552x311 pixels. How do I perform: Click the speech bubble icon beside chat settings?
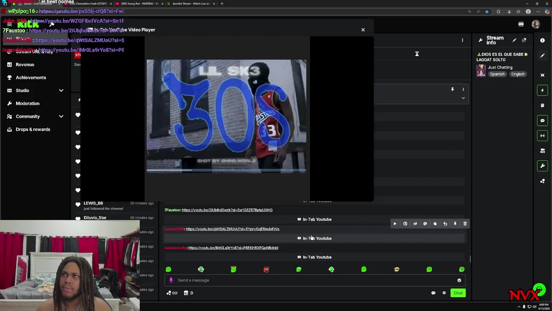click(x=433, y=293)
